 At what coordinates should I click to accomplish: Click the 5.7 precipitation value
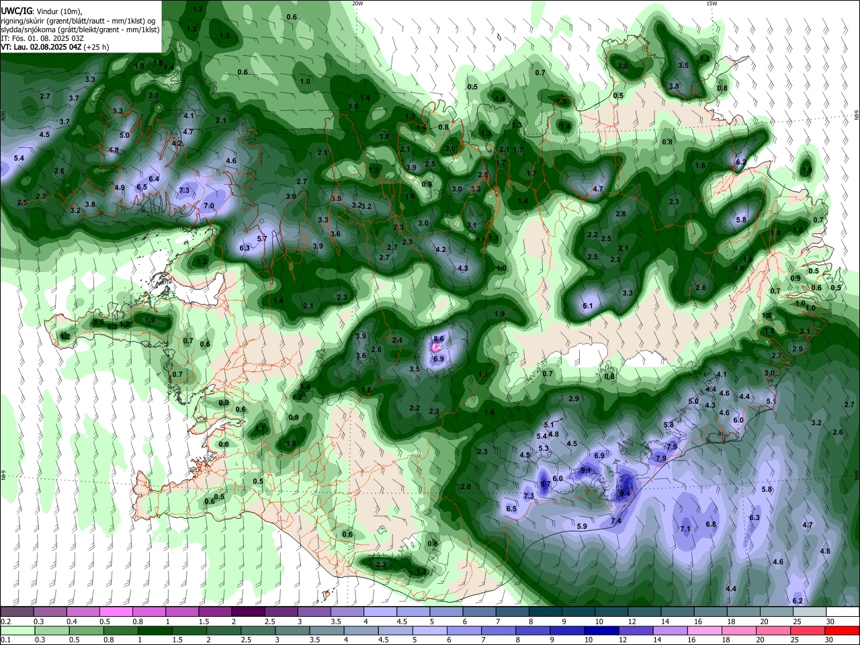click(x=263, y=239)
